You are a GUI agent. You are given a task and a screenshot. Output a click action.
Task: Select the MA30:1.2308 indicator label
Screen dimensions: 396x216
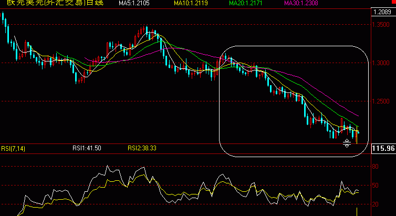point(301,3)
